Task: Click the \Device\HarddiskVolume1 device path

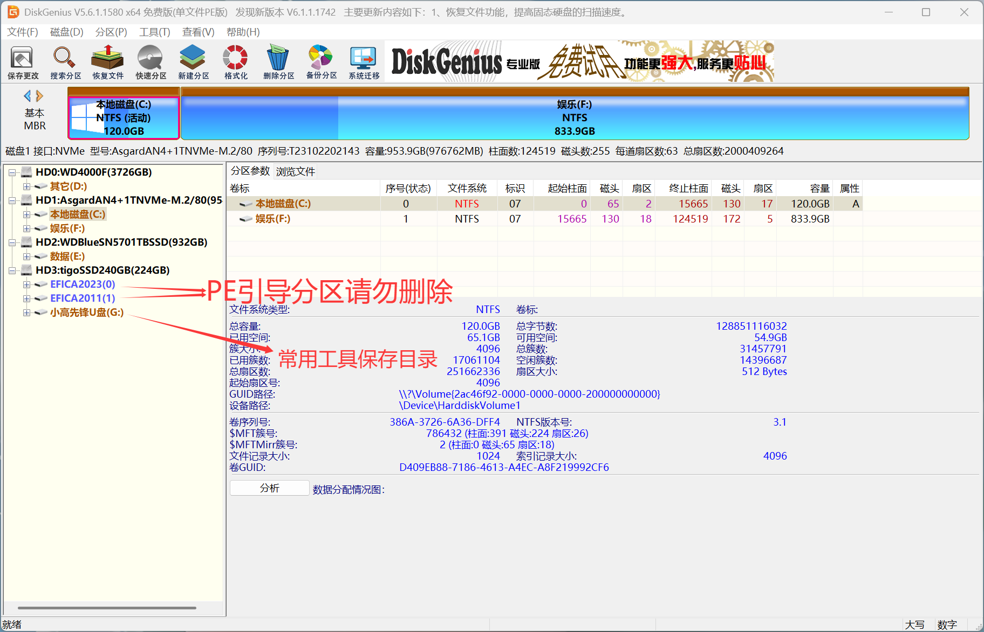Action: (x=460, y=406)
